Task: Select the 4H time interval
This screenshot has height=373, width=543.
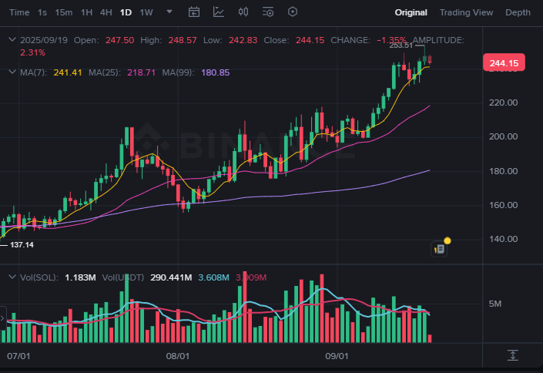Action: 106,12
